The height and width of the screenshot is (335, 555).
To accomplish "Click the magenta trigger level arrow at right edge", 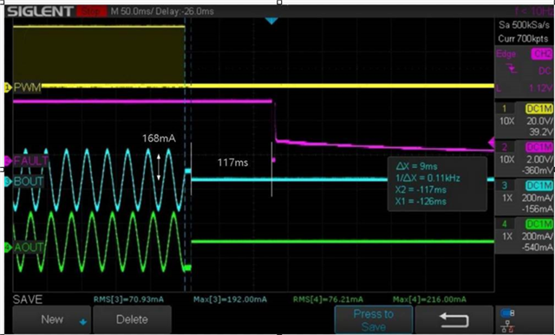I will pyautogui.click(x=492, y=143).
